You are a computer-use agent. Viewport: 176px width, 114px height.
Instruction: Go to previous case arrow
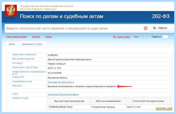coord(143,37)
